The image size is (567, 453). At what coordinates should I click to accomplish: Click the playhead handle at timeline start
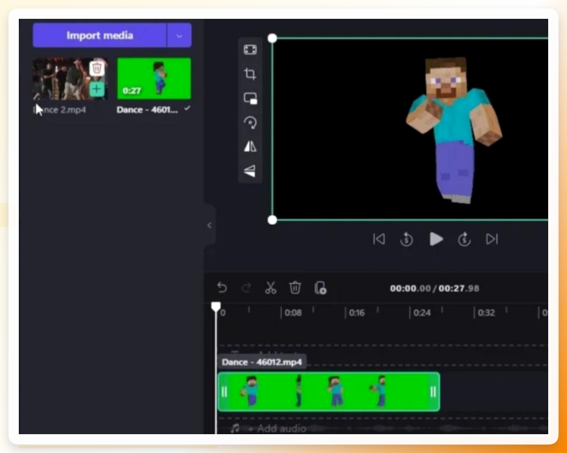tap(216, 307)
